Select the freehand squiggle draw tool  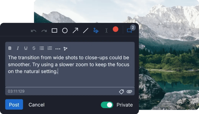pos(96,30)
